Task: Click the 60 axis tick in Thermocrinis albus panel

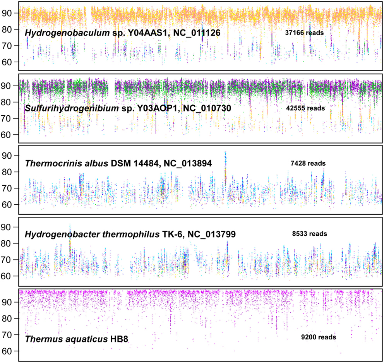Action: pos(7,205)
